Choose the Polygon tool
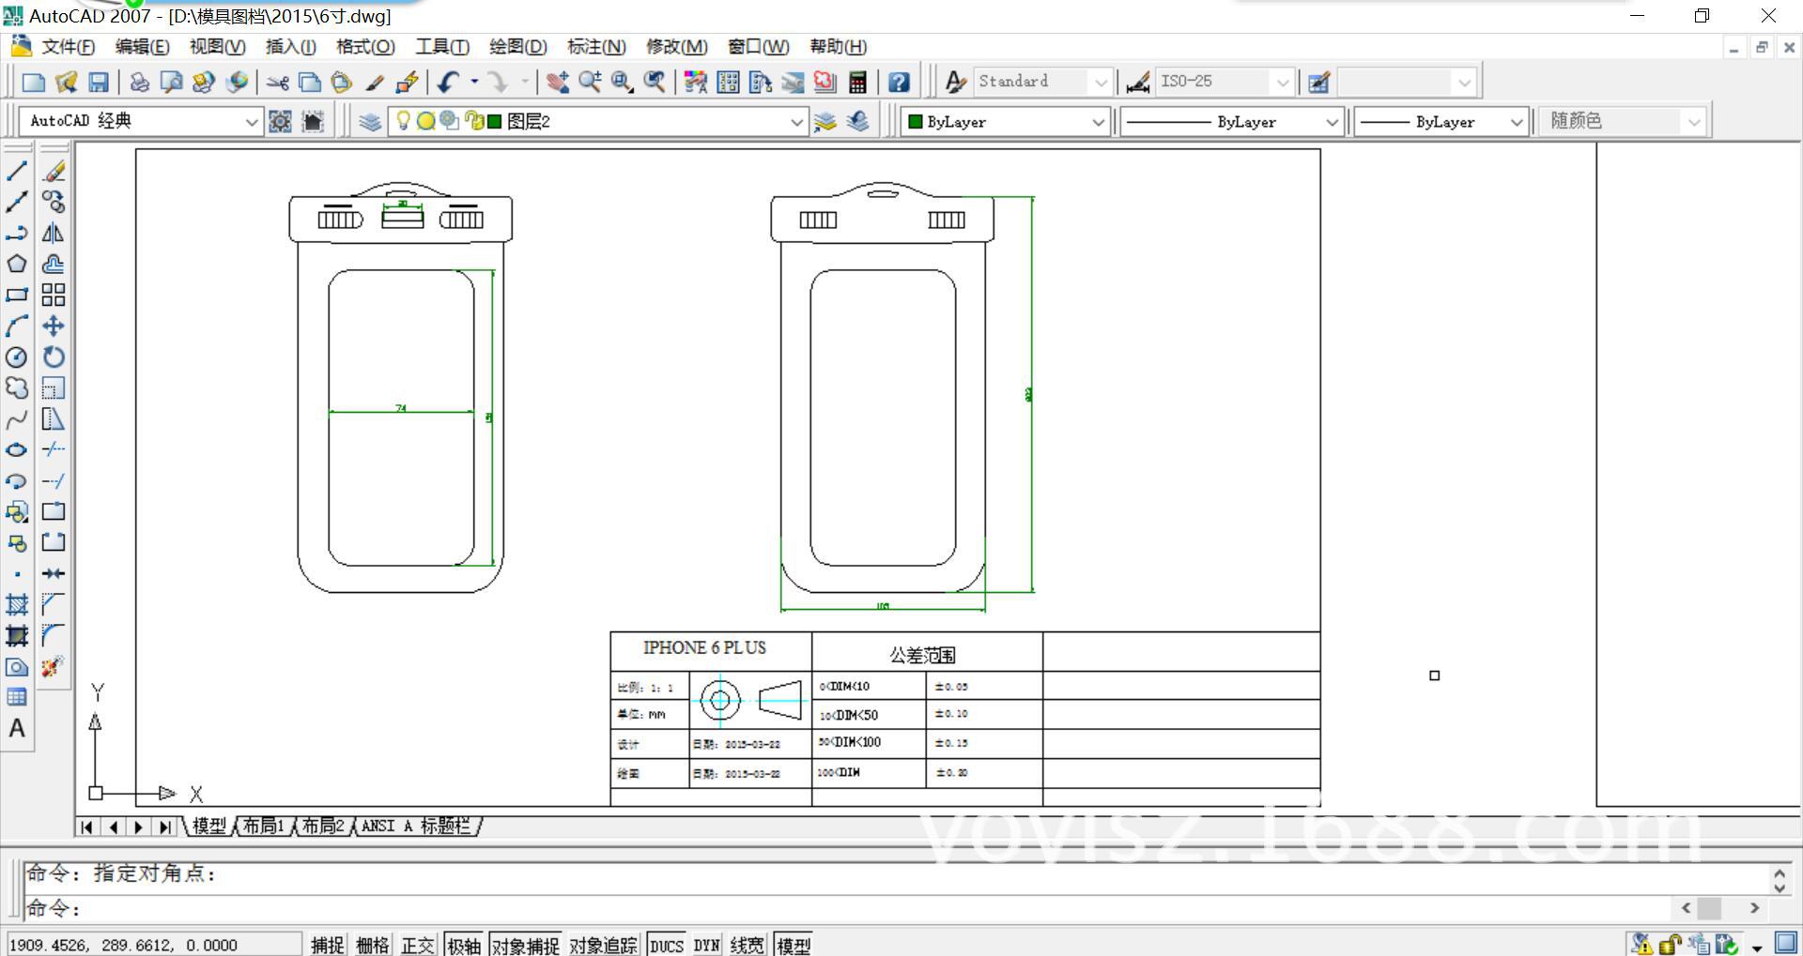Viewport: 1803px width, 956px height. [17, 264]
